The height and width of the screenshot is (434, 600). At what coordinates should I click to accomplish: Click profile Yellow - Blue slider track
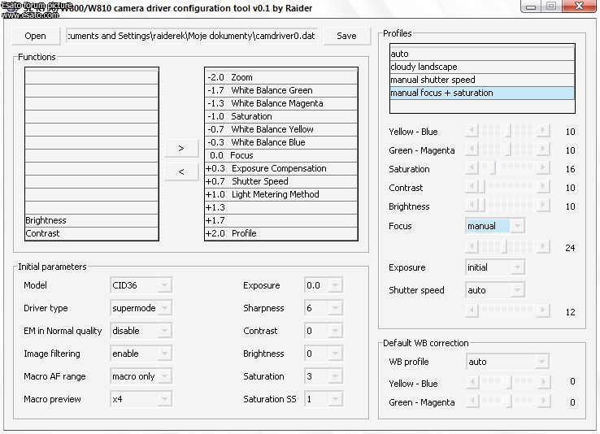507,131
